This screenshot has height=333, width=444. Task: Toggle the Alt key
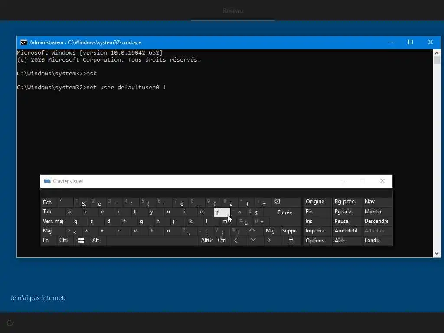point(98,240)
